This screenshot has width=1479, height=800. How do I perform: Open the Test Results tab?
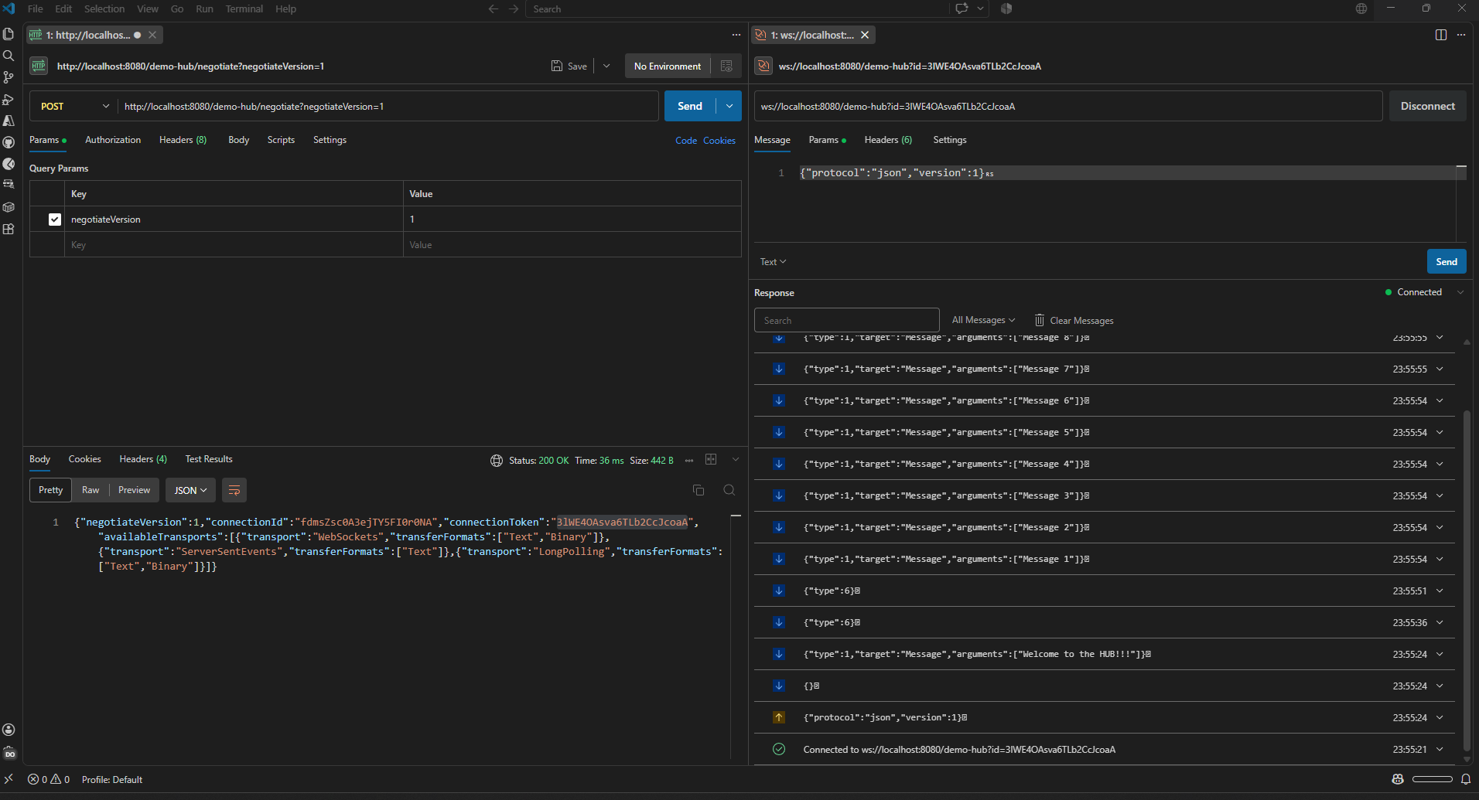pos(209,459)
